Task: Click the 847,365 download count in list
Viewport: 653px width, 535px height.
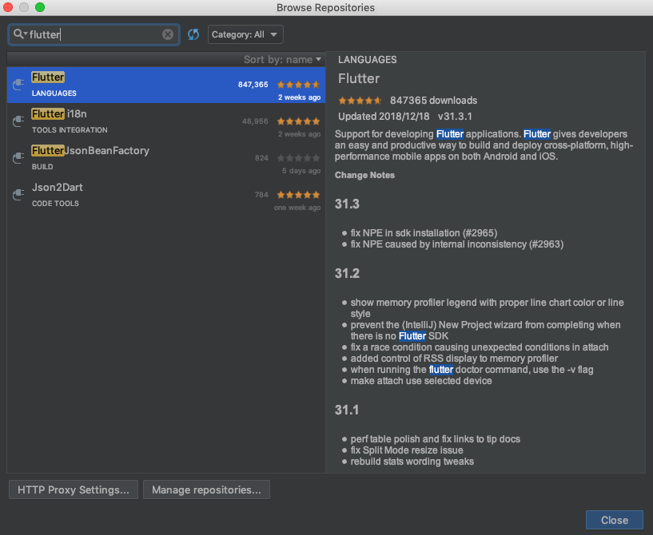Action: pos(253,85)
